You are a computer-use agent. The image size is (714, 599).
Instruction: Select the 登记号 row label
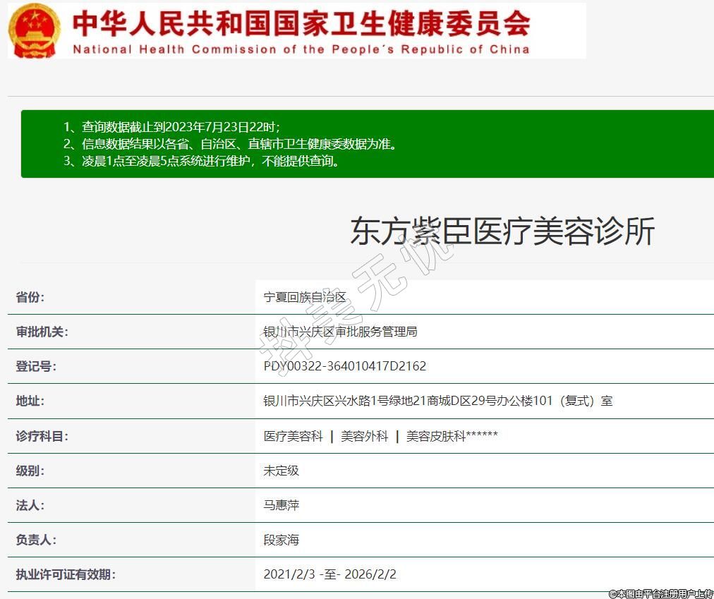(x=36, y=366)
